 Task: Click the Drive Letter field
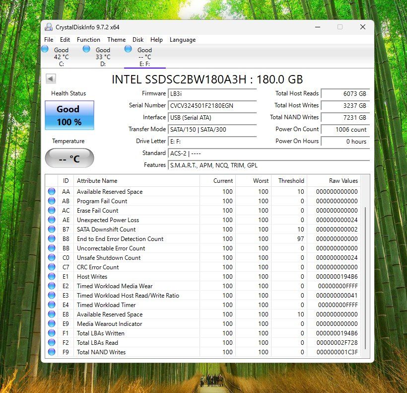[x=212, y=141]
